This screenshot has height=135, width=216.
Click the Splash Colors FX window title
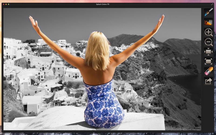[103, 4]
